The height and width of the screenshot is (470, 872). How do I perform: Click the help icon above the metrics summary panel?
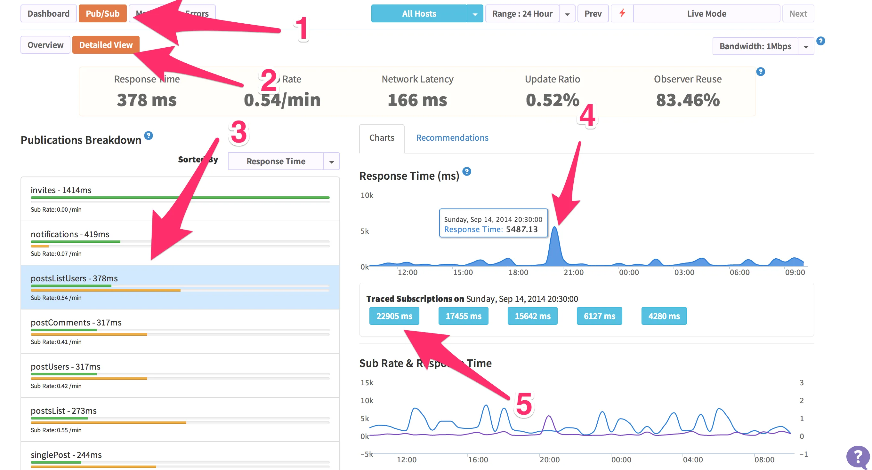click(x=760, y=72)
